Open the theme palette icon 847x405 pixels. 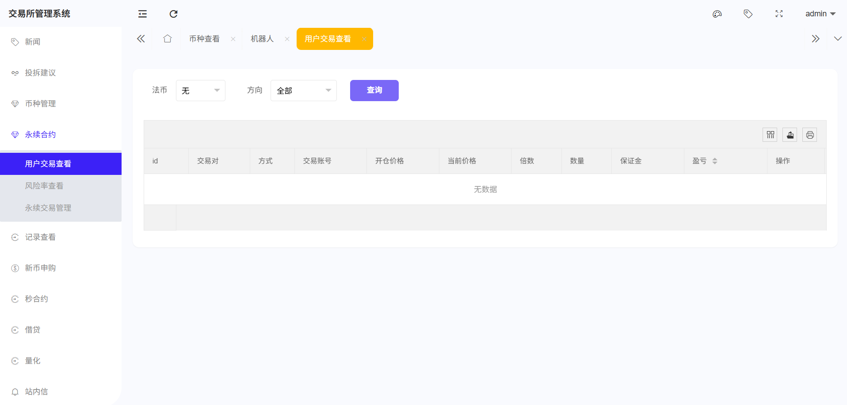717,14
